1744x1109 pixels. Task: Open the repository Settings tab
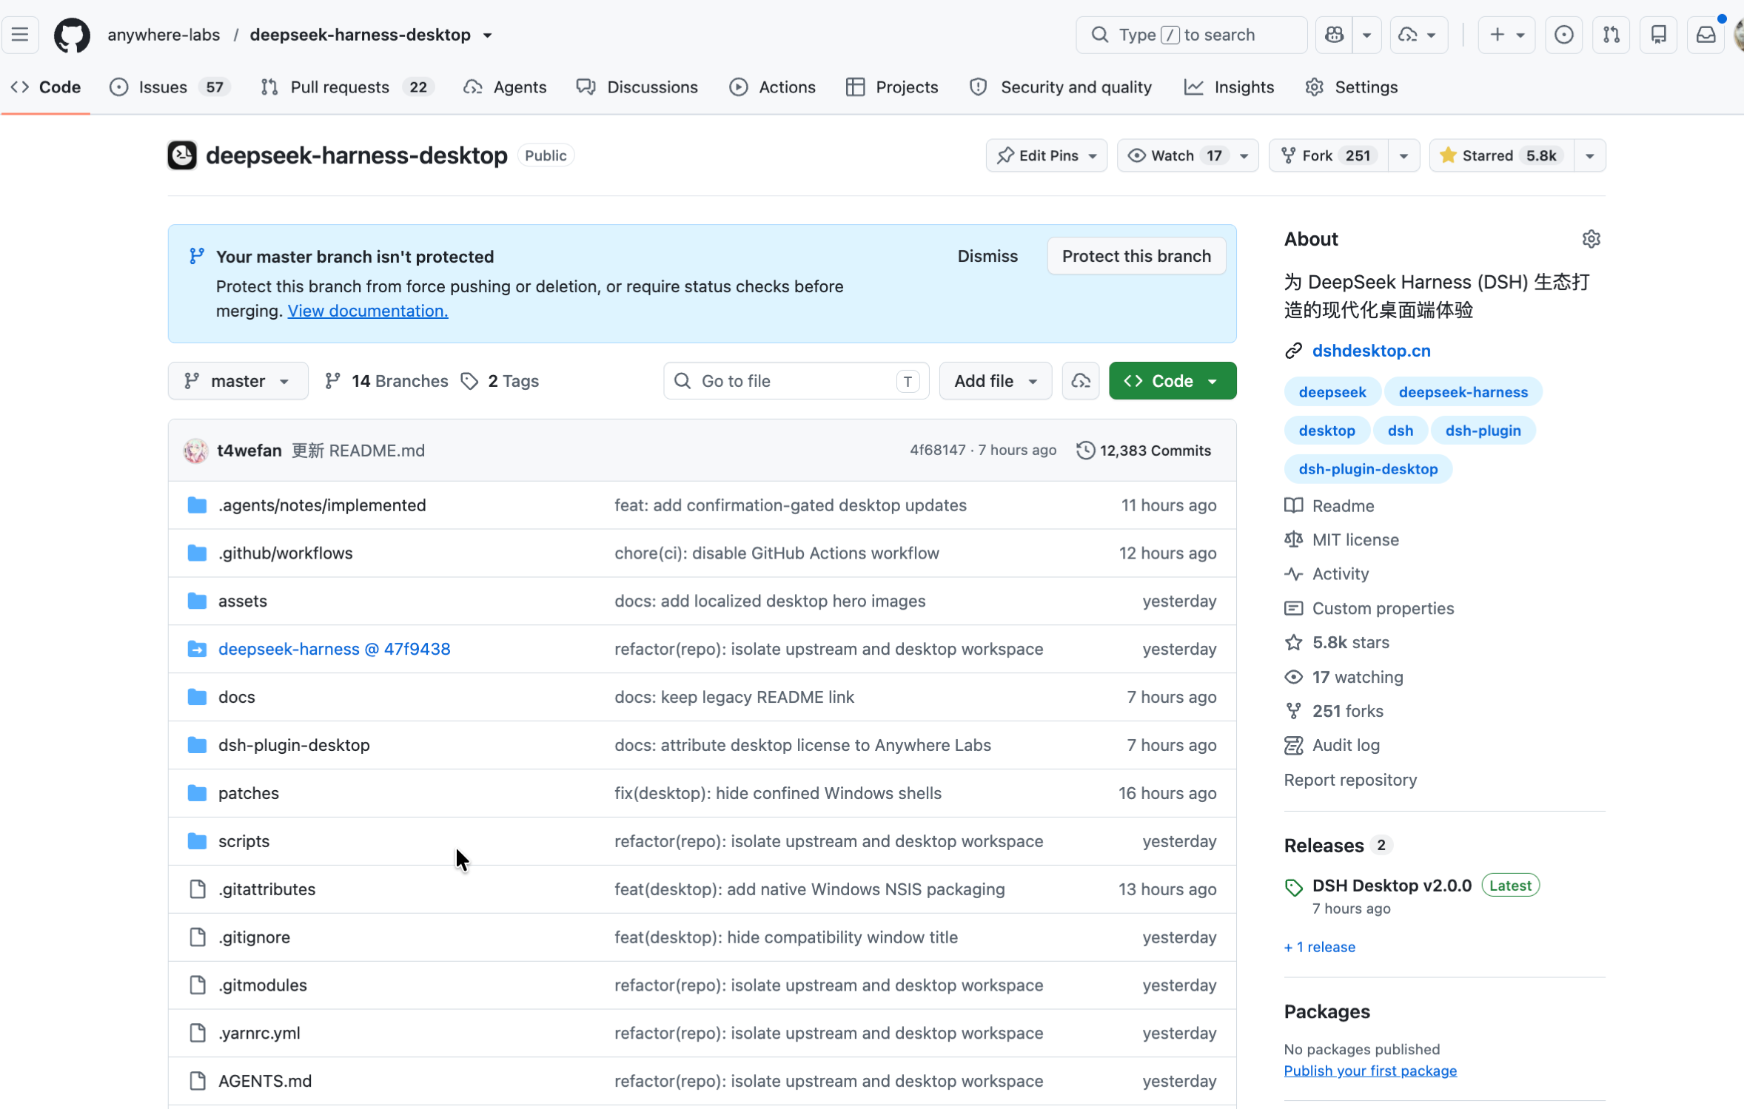1352,87
